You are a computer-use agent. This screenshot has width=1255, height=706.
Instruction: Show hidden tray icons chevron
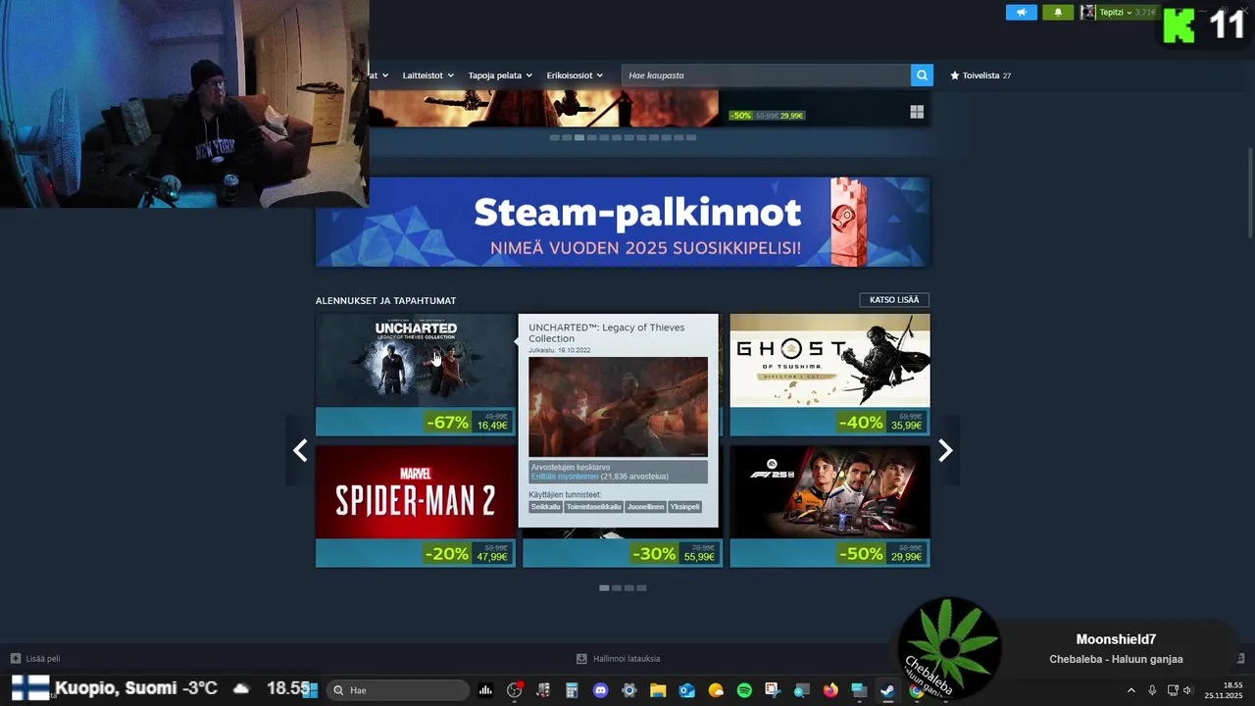point(1131,690)
